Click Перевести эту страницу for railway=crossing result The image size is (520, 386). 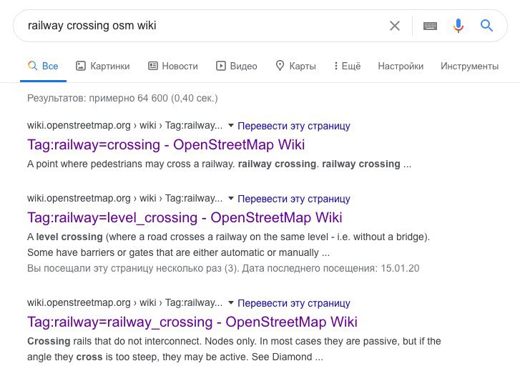[294, 126]
